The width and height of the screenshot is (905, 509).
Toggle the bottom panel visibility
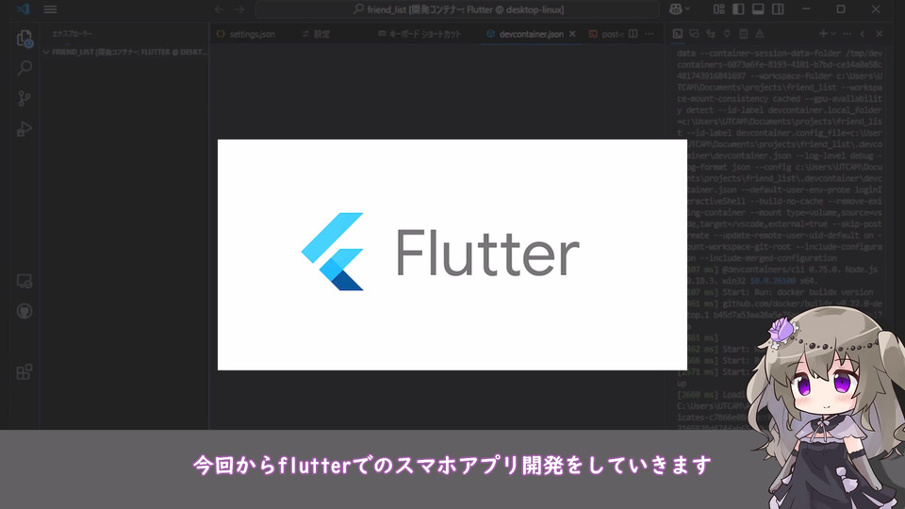click(758, 9)
